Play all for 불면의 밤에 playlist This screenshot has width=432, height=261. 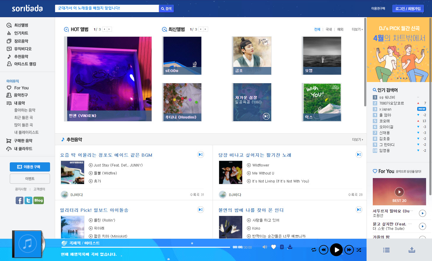tap(359, 209)
